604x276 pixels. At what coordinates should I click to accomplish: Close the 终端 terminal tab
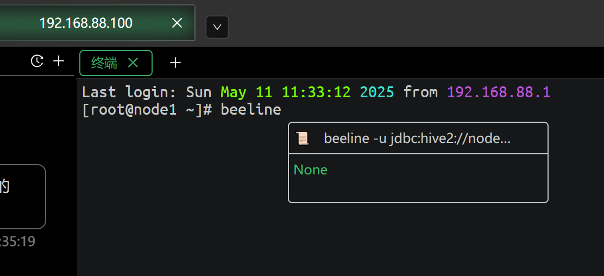click(133, 62)
